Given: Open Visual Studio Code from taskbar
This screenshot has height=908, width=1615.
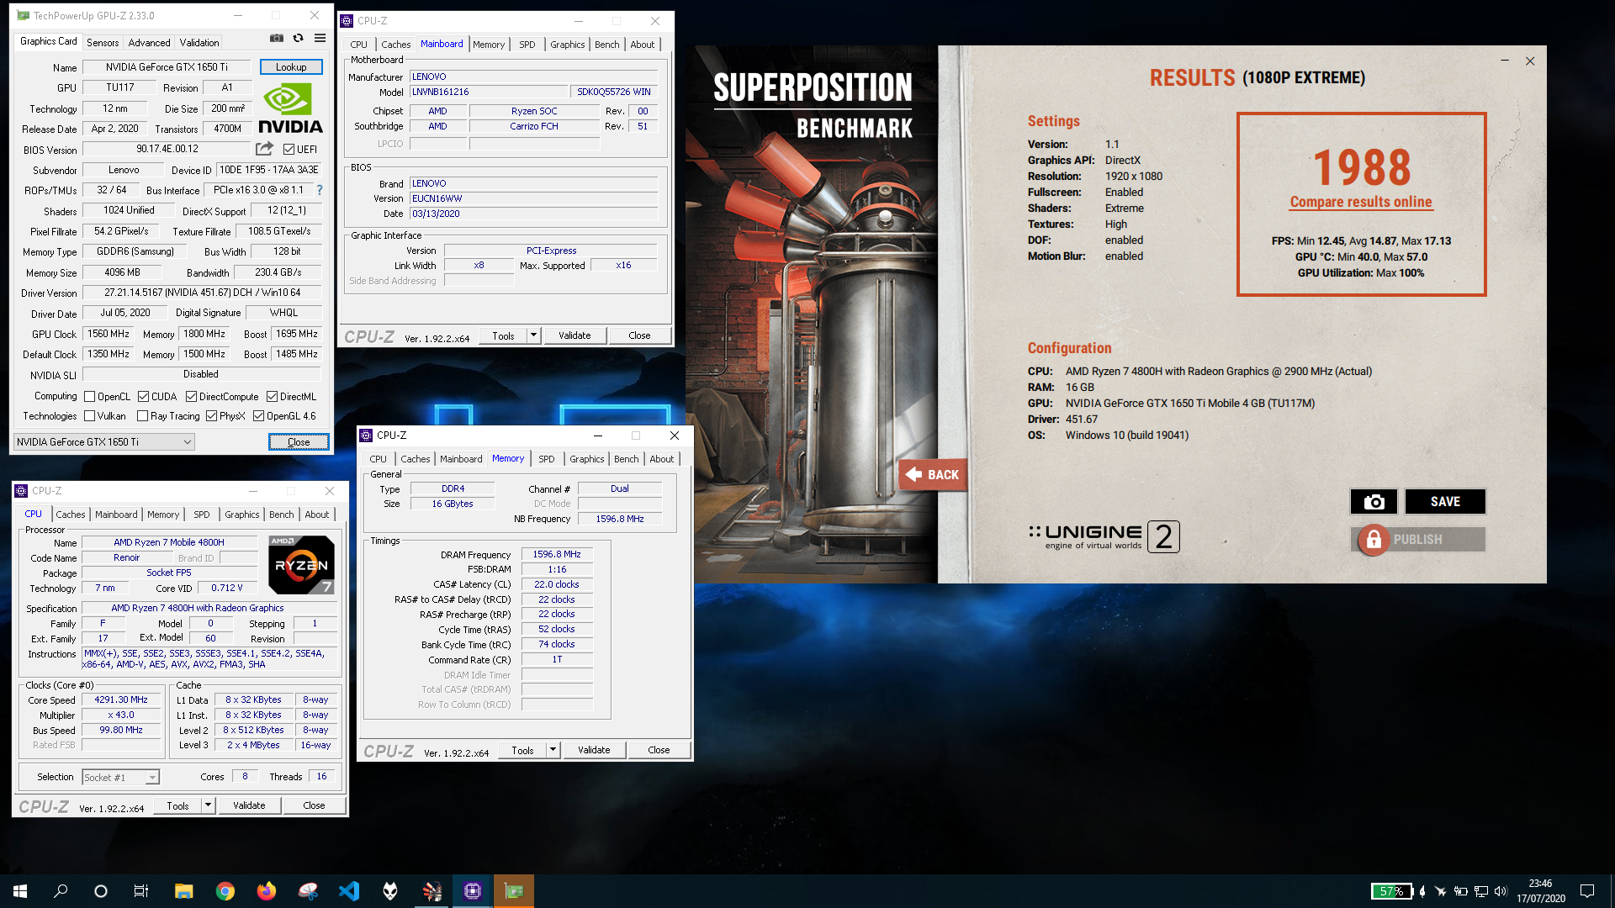Looking at the screenshot, I should (x=348, y=891).
